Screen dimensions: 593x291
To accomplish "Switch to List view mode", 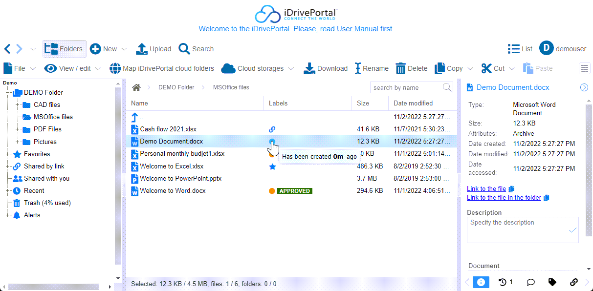I will (520, 49).
